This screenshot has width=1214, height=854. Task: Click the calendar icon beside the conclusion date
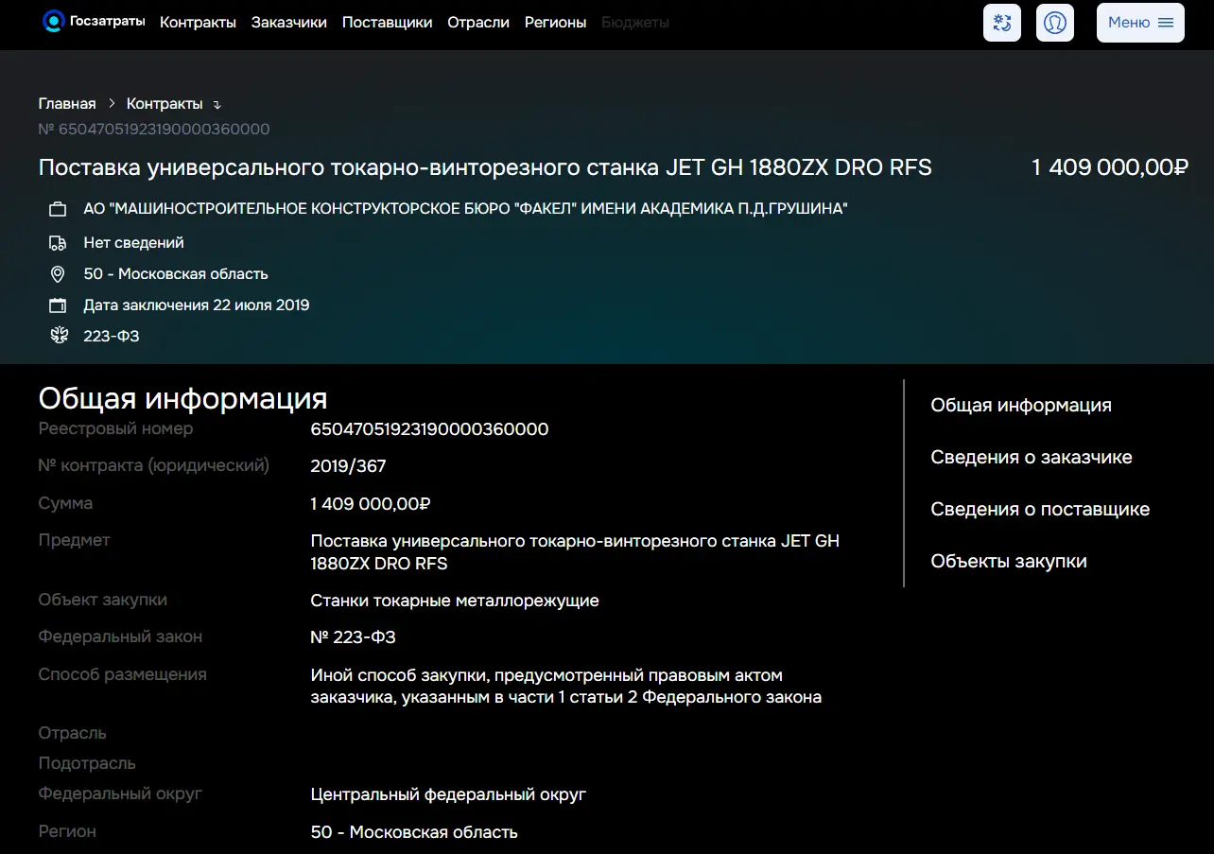(58, 305)
